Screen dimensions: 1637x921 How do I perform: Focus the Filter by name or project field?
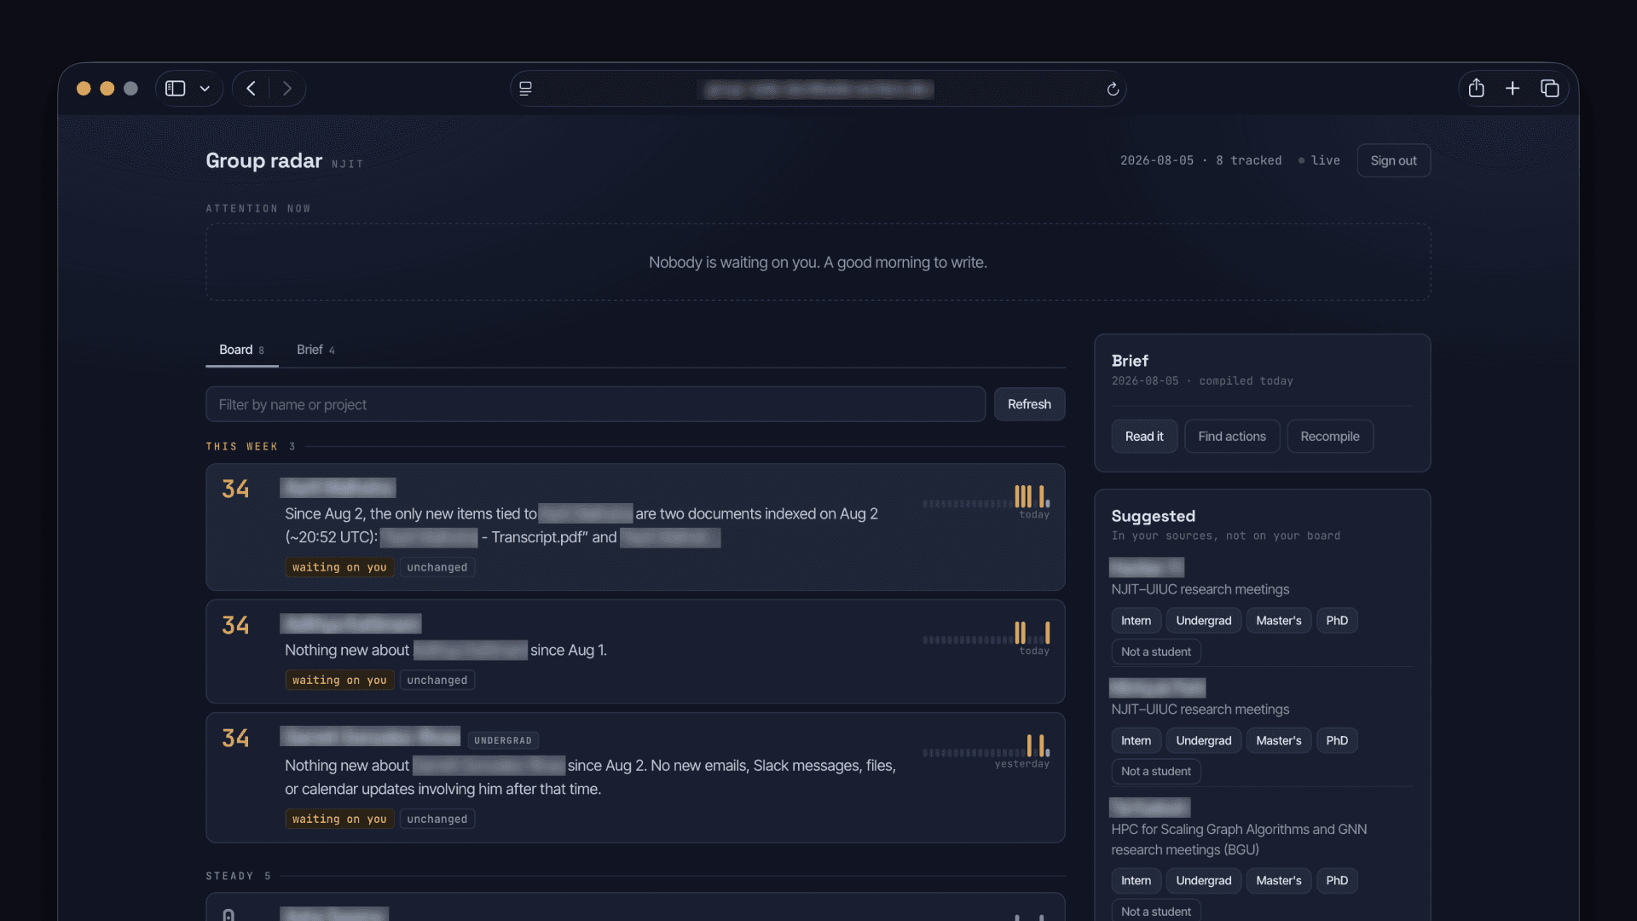595,404
